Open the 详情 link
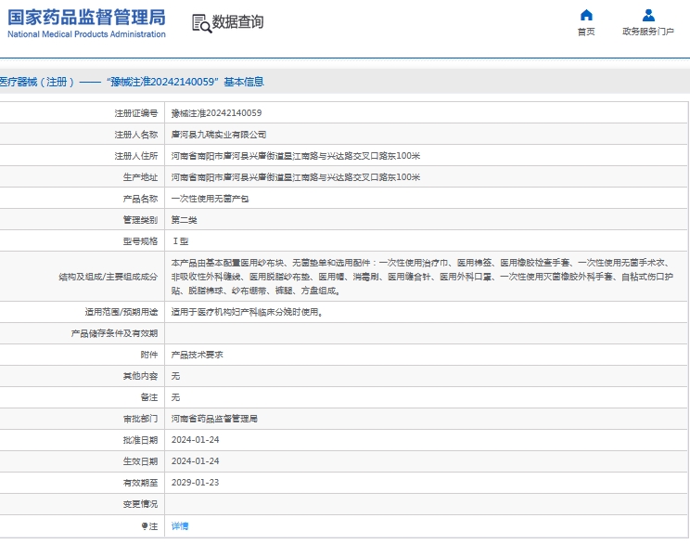This screenshot has height=544, width=690. click(x=180, y=526)
